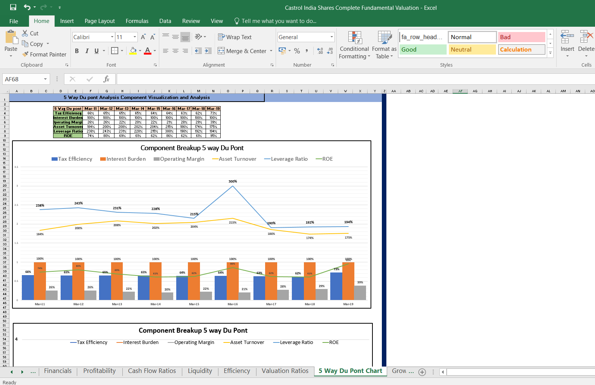Switch to the Formulas ribbon tab
Viewport: 595px width, 385px height.
(137, 21)
